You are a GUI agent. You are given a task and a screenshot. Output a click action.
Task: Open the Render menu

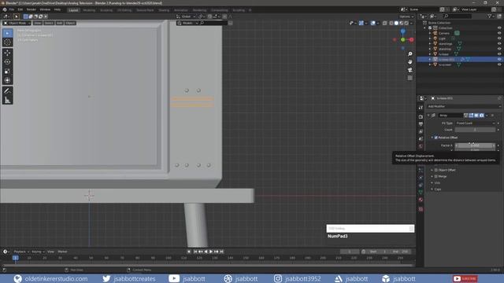(31, 9)
